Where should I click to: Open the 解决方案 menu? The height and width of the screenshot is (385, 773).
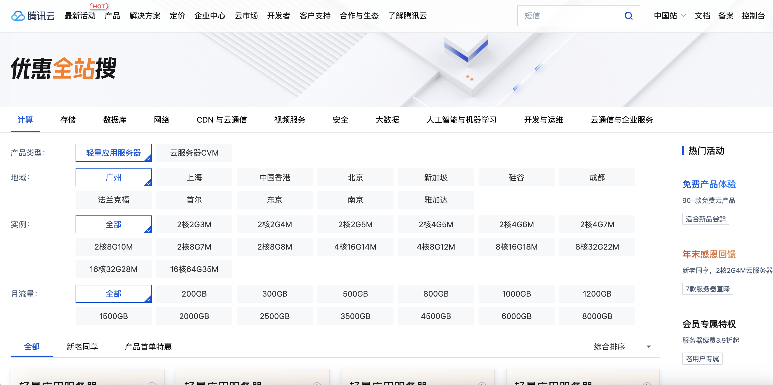click(x=145, y=16)
